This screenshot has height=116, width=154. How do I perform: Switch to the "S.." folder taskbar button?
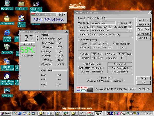coord(74,113)
